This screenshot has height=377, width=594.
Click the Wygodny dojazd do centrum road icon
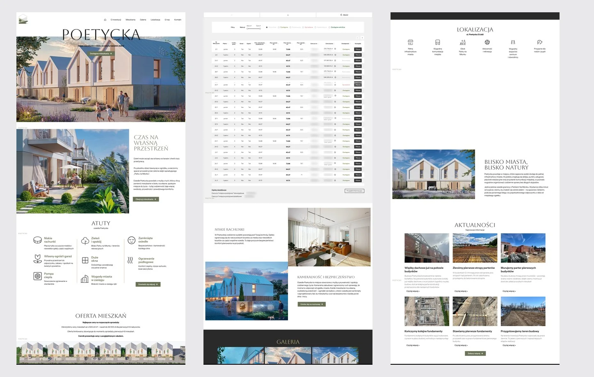[513, 42]
